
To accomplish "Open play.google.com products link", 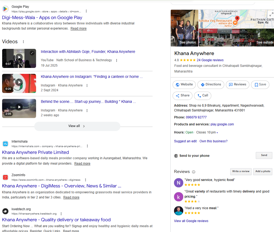I will [x=222, y=124].
